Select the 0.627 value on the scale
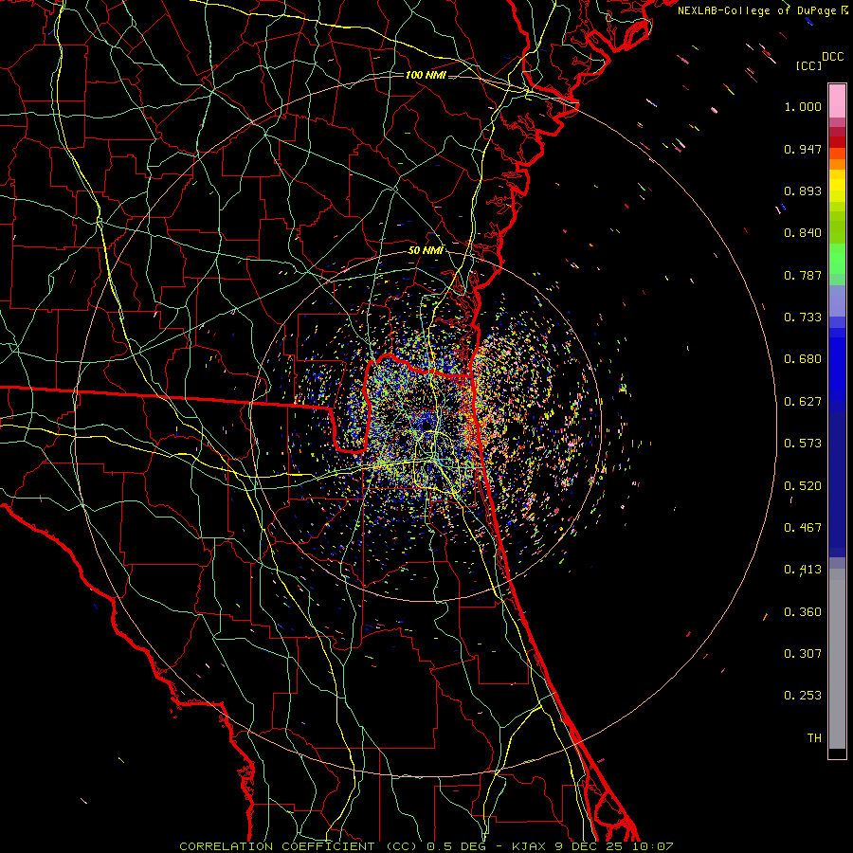The image size is (853, 853). pyautogui.click(x=803, y=402)
